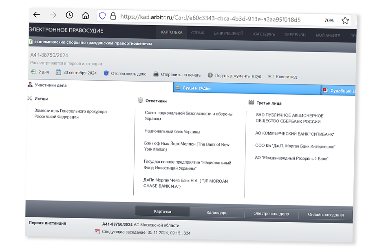Image resolution: width=375 pixels, height=250 pixels.
Task: Click the 2 дня duration icon
Action: [33, 71]
